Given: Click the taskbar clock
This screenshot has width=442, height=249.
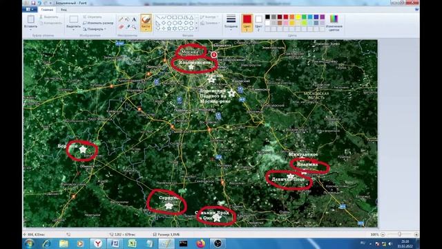Looking at the screenshot, I should tap(405, 243).
